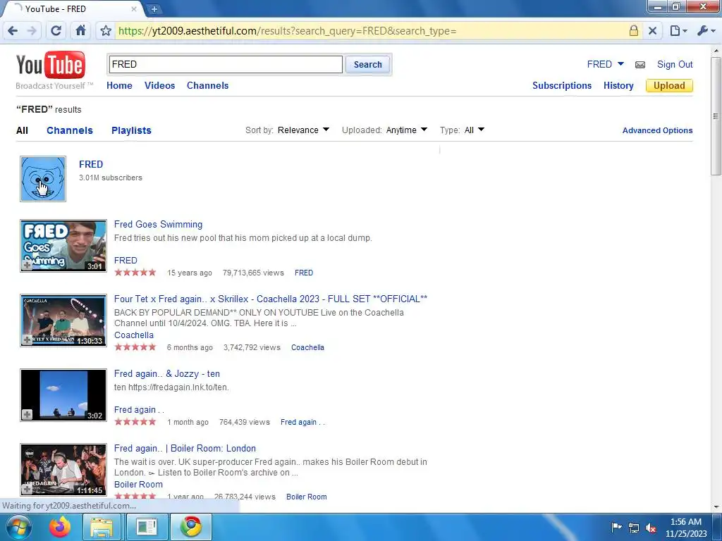This screenshot has height=541, width=722.
Task: Add Fred Goes Swimming to queue with plus icon
Action: pos(27,266)
